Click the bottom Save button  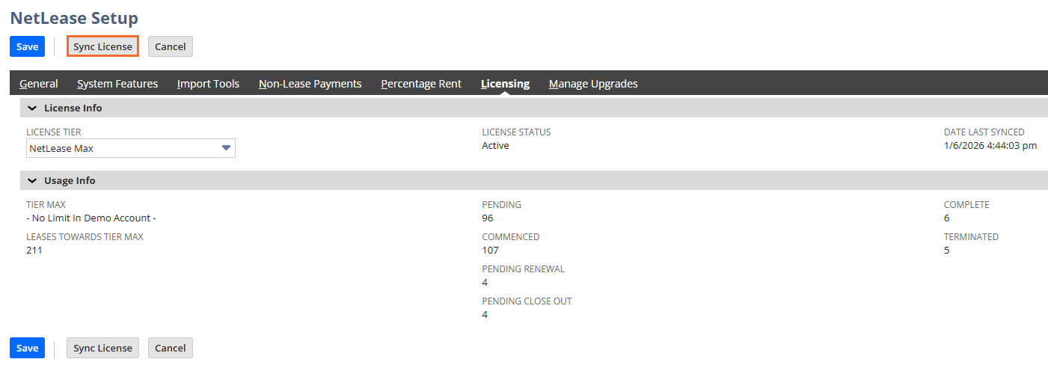[27, 348]
